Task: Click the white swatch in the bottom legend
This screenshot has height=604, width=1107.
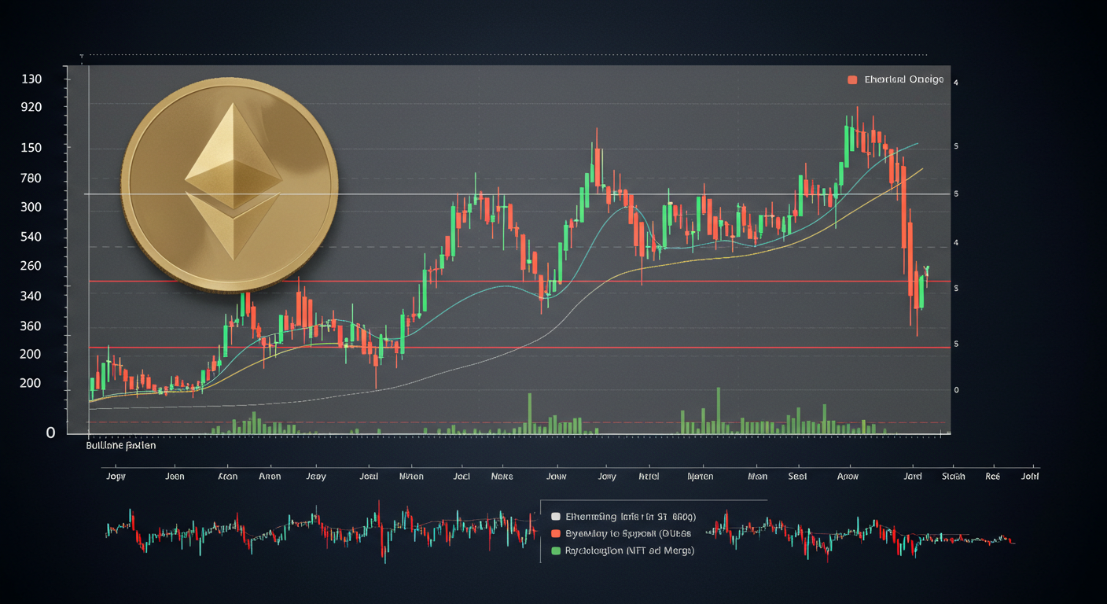Action: pyautogui.click(x=557, y=517)
